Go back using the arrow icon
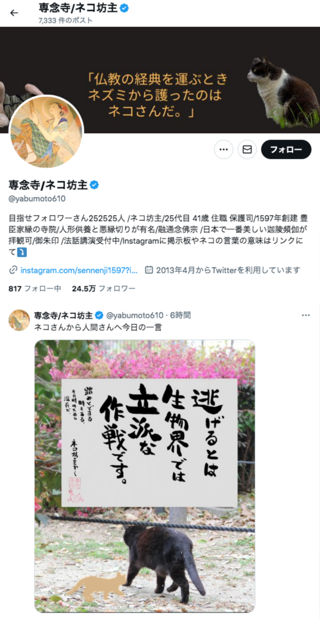This screenshot has height=618, width=320. (x=14, y=13)
